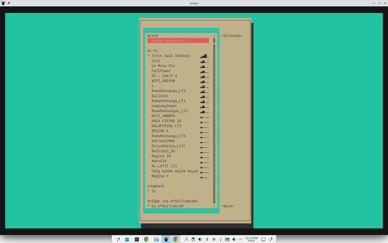Choose REGINA 6 network
This screenshot has width=388, height=243.
pyautogui.click(x=178, y=131)
